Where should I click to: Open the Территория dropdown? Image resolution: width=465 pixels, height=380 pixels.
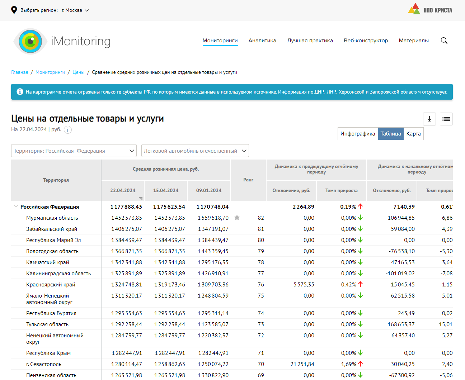coord(74,151)
